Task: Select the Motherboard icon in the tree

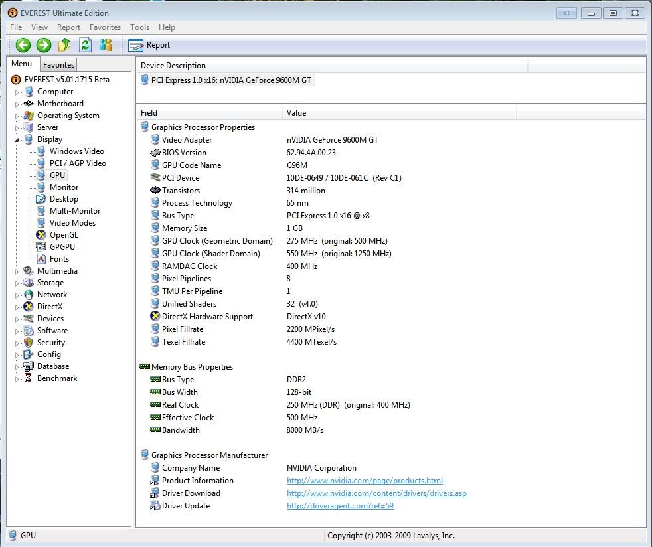Action: click(x=29, y=103)
